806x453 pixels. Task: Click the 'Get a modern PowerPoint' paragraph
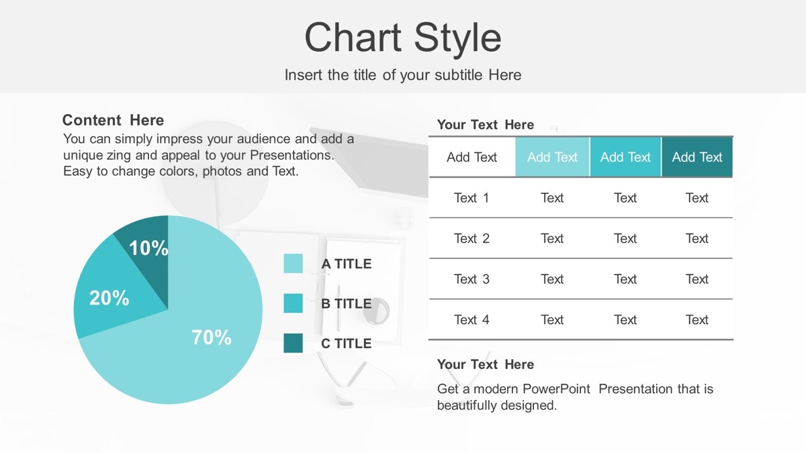pos(575,397)
